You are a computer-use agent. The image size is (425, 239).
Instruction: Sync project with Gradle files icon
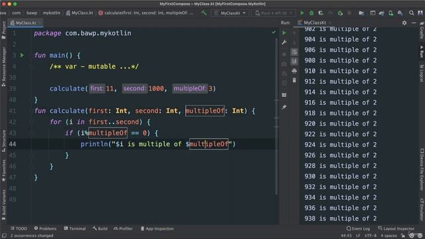click(382, 13)
